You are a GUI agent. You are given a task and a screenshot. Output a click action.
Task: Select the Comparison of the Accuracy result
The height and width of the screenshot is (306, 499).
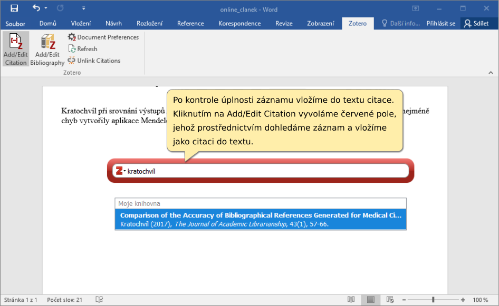pos(261,219)
